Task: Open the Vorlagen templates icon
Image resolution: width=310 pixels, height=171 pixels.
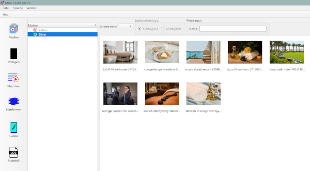Action: (13, 53)
